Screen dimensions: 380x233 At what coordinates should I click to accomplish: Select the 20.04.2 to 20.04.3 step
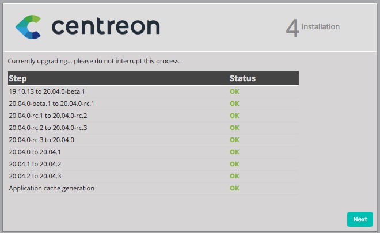[35, 176]
